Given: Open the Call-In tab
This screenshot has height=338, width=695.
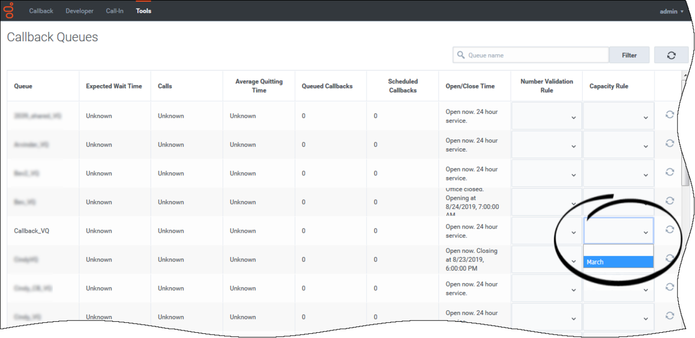Looking at the screenshot, I should pos(115,11).
